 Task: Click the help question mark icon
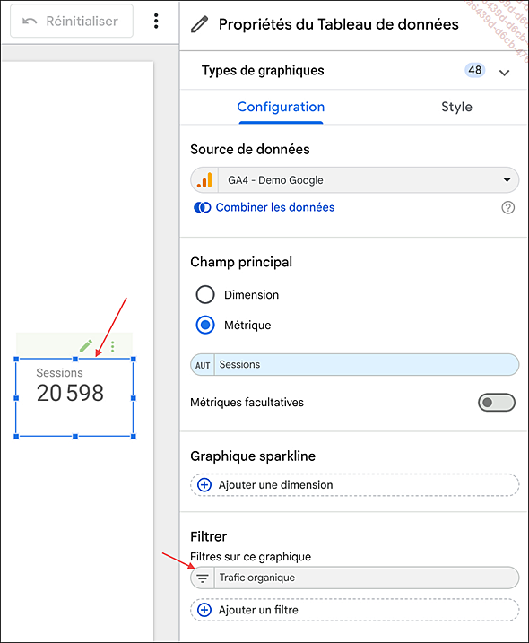coord(507,207)
